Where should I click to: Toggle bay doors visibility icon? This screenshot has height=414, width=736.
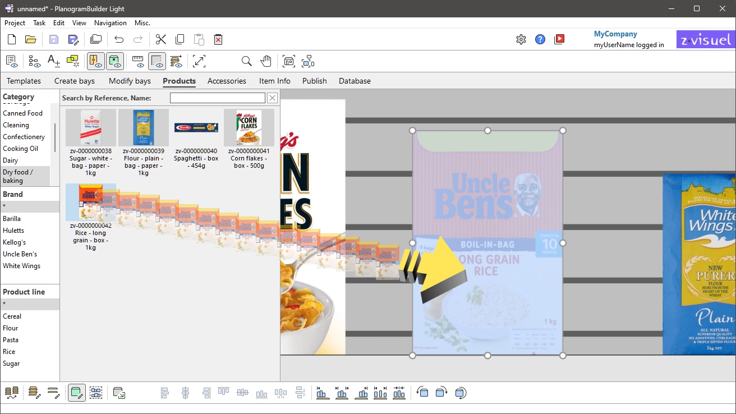pyautogui.click(x=96, y=61)
